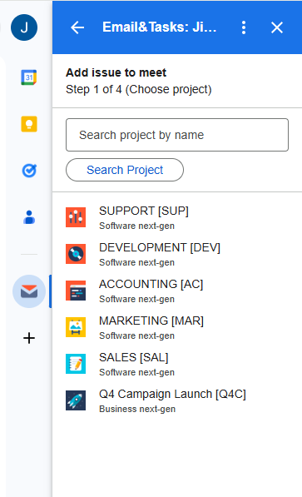Click the DEVELOPMENT project disc icon
302x497 pixels.
pyautogui.click(x=76, y=254)
